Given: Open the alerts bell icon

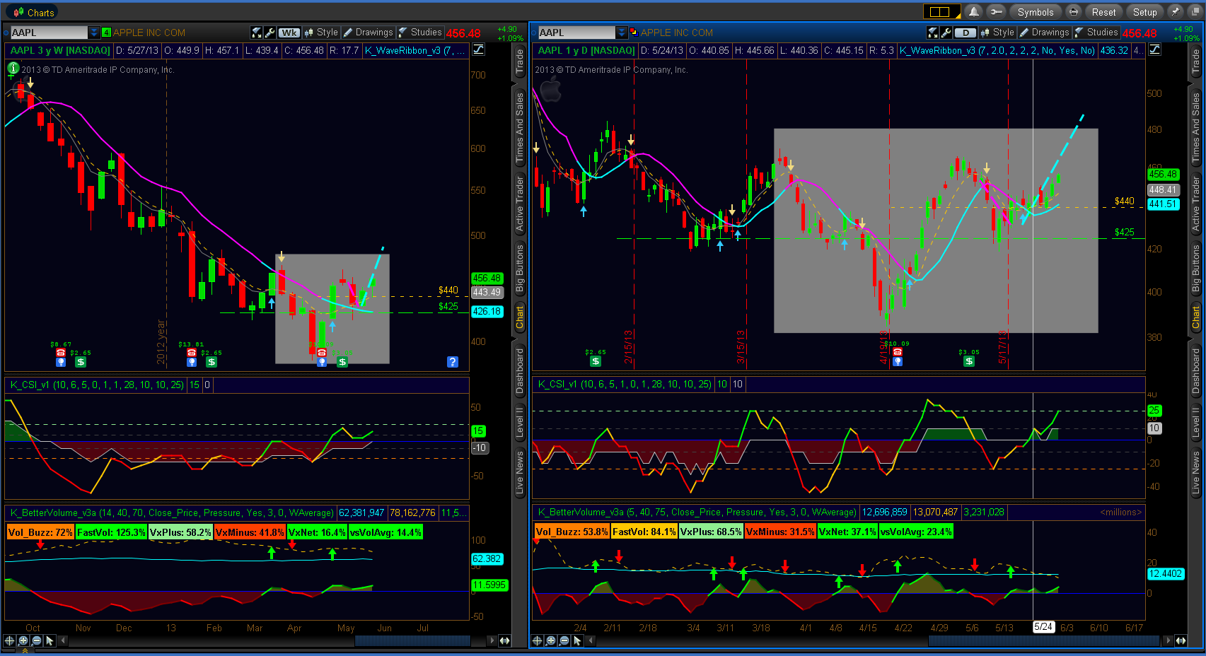Looking at the screenshot, I should pos(974,12).
